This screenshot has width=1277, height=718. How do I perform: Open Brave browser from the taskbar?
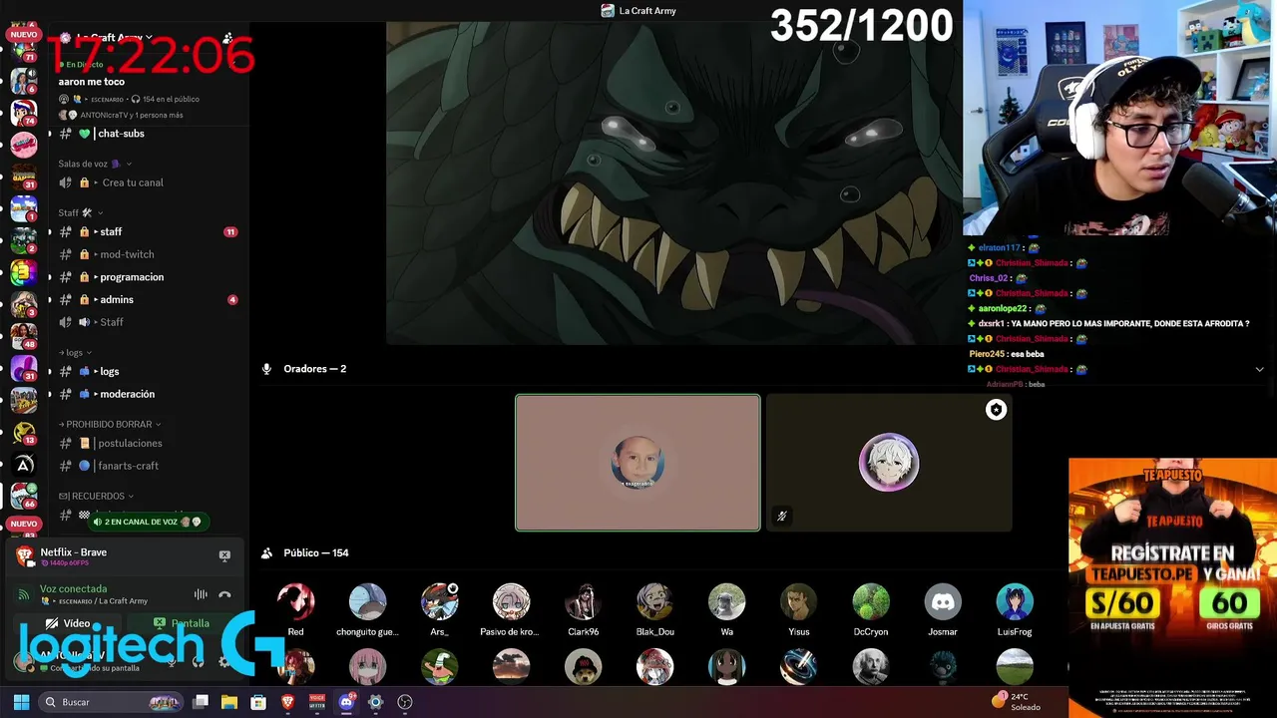(x=287, y=702)
